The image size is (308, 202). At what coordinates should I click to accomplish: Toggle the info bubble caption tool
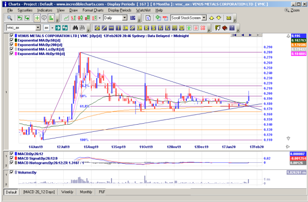pyautogui.click(x=44, y=18)
